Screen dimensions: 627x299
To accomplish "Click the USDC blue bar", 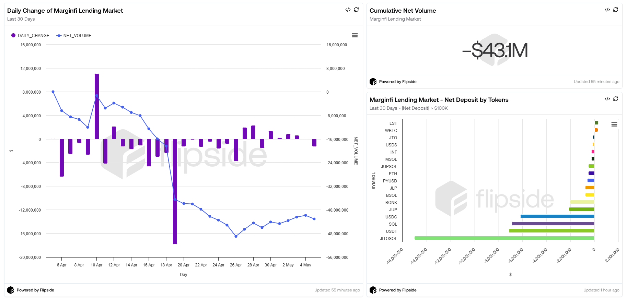I will [557, 216].
